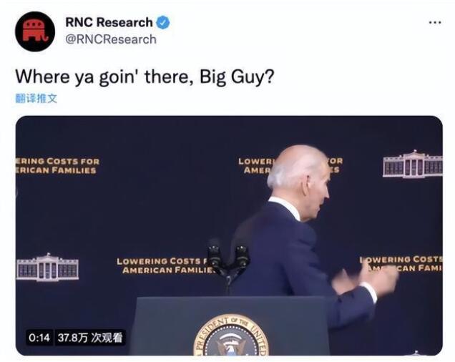Click the 翻译推文 translate tweet link
455x362 pixels.
36,99
